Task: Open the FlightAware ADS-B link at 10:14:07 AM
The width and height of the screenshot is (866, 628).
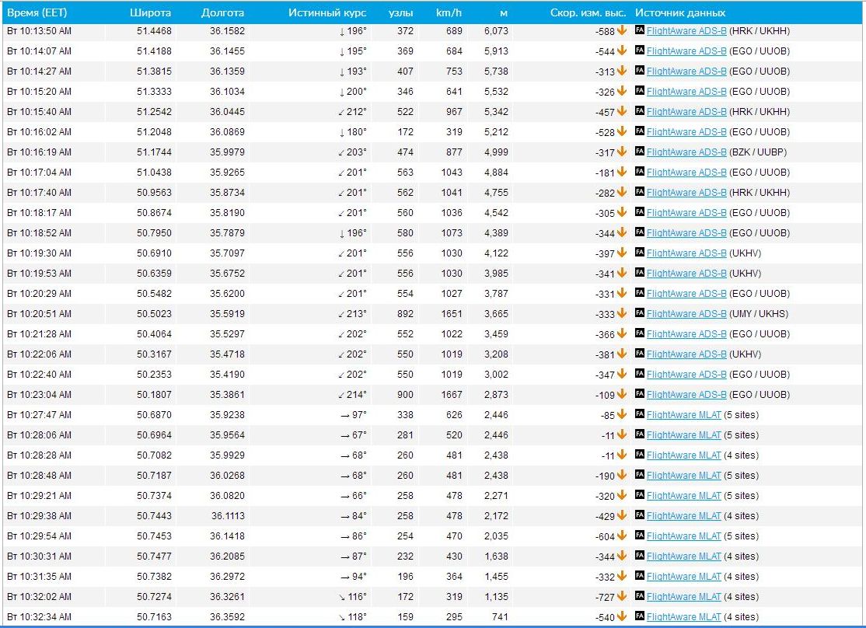Action: pyautogui.click(x=686, y=51)
